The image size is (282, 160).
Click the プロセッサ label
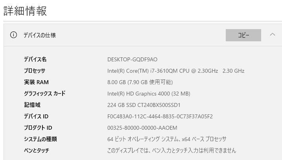(35, 71)
